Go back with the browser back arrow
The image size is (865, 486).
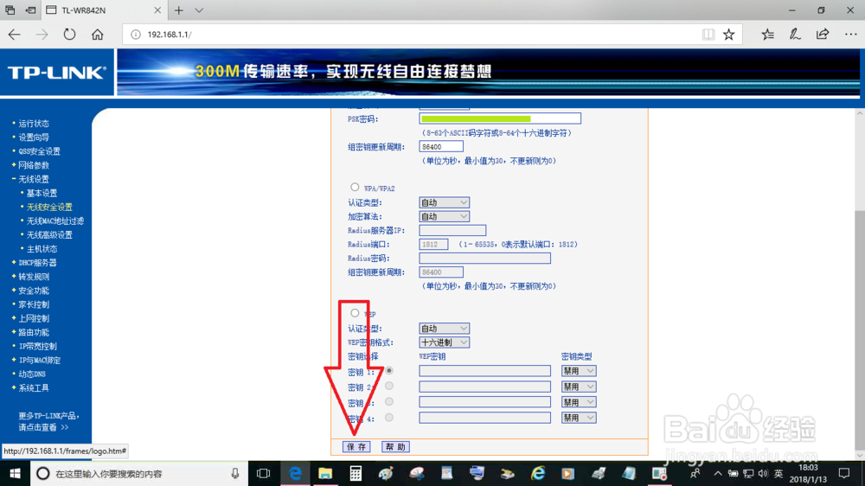pos(15,35)
